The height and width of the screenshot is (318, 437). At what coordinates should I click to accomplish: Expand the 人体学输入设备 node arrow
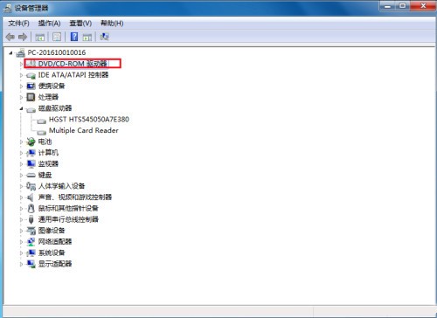click(21, 186)
